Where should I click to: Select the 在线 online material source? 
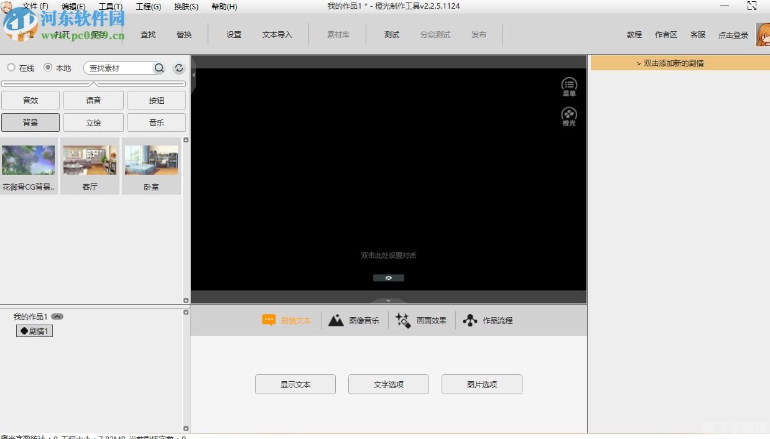11,68
